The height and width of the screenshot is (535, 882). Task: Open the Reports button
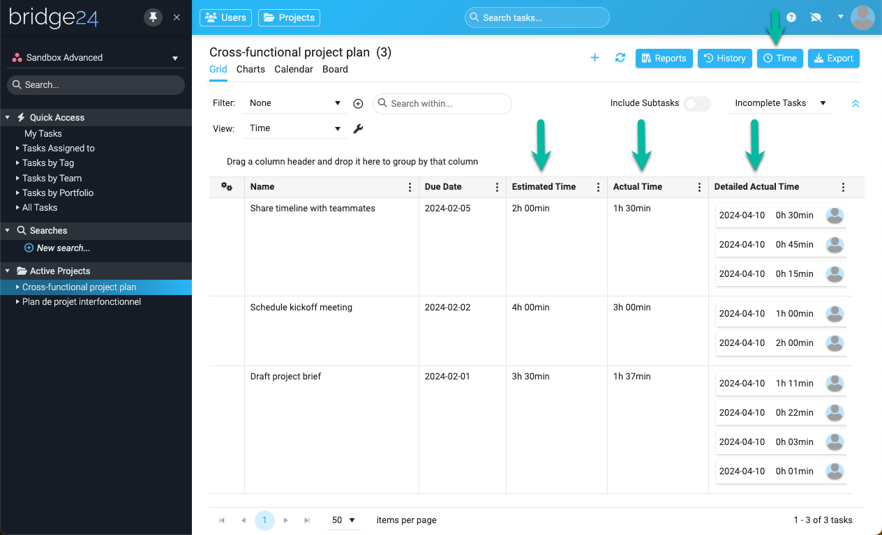point(664,59)
